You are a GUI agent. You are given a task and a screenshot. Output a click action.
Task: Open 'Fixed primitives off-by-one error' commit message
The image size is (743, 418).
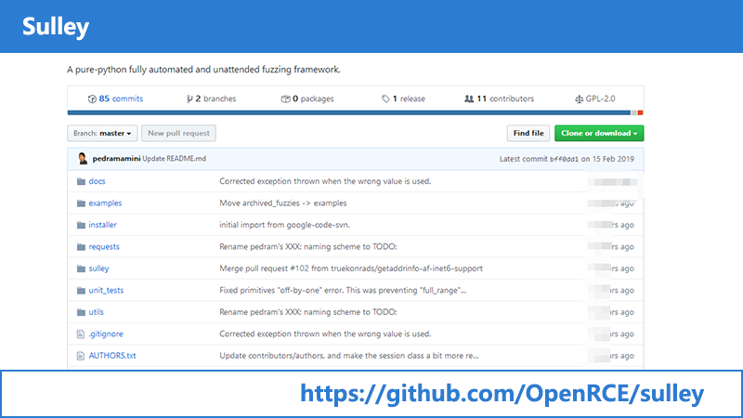[x=343, y=290]
